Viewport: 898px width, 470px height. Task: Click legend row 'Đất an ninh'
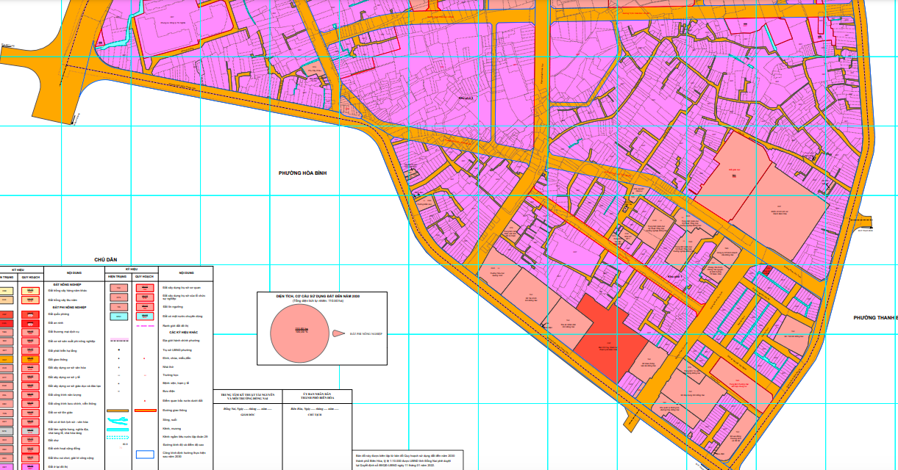56,323
